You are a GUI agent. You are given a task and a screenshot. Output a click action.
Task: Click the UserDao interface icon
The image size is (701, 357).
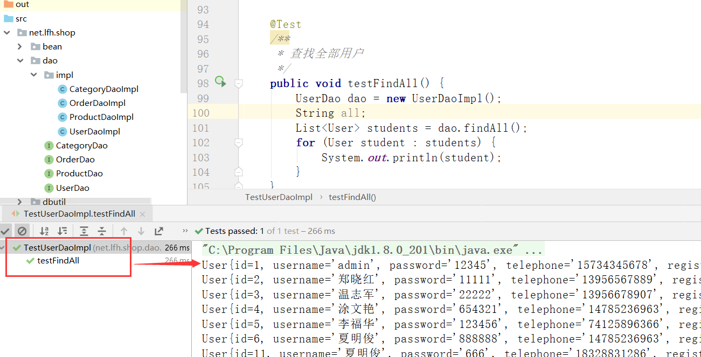[48, 188]
